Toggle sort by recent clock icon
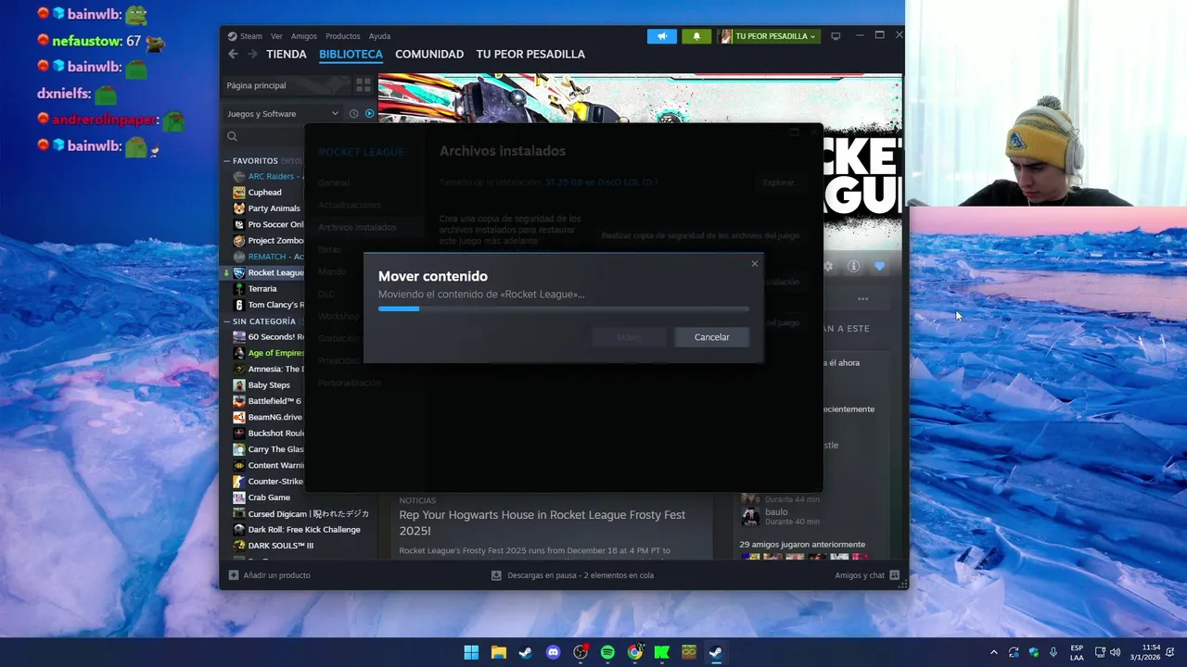 coord(353,114)
